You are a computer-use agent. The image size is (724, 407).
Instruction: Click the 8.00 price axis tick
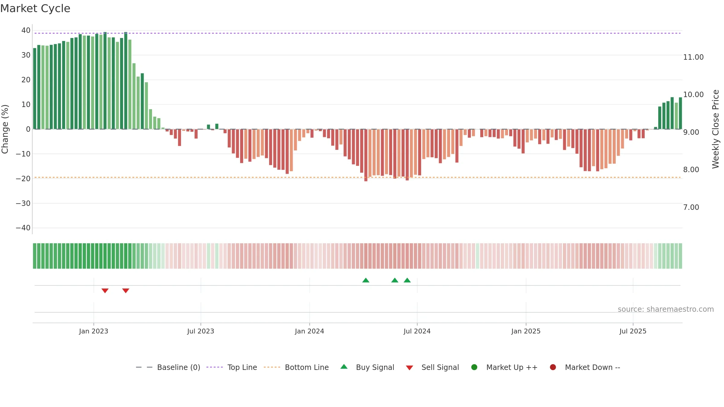click(x=691, y=169)
